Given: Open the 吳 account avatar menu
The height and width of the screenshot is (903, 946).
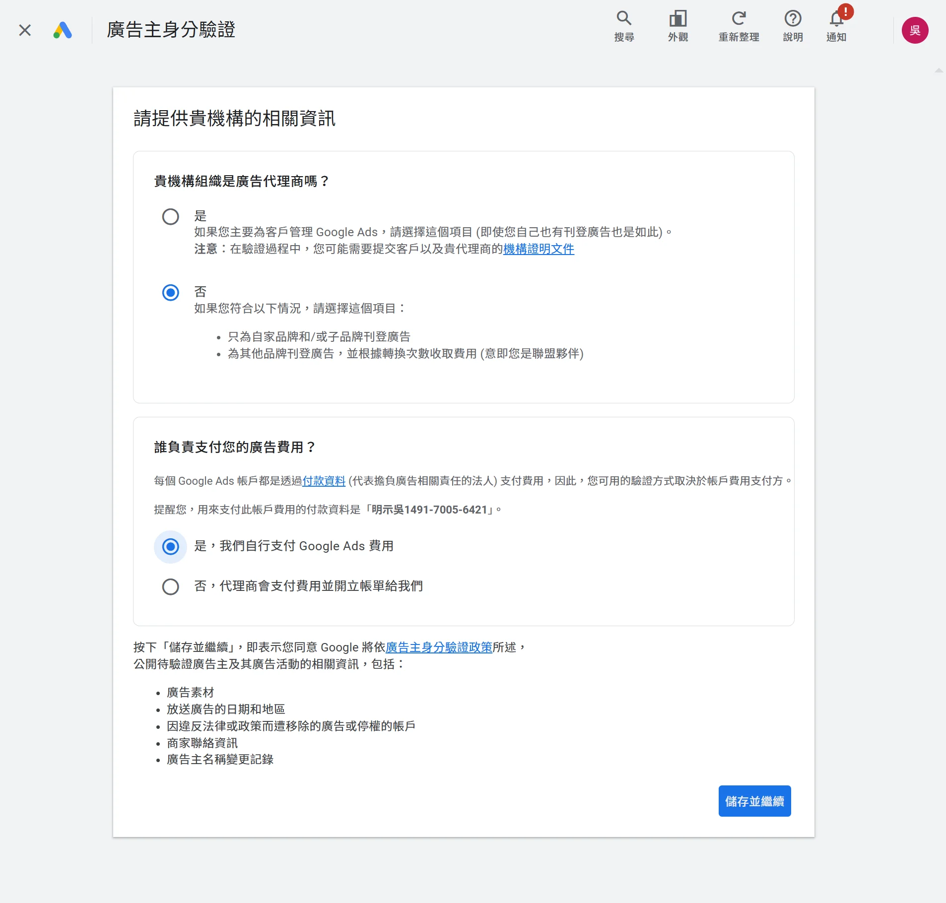Looking at the screenshot, I should (x=915, y=30).
